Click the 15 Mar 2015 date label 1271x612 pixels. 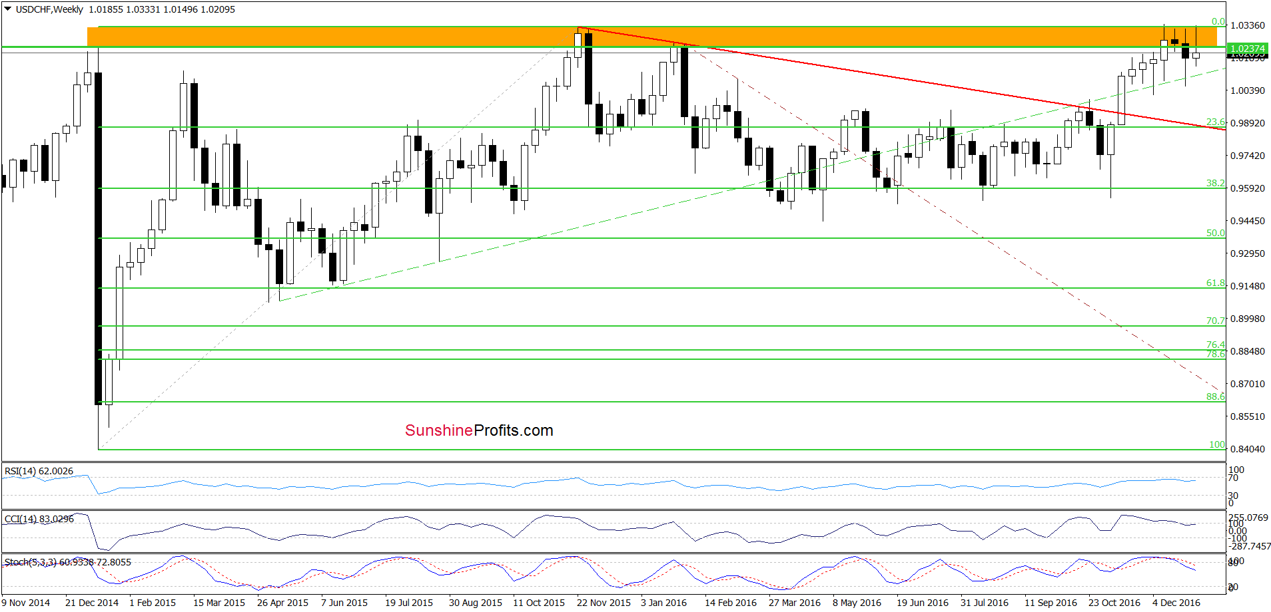(219, 603)
